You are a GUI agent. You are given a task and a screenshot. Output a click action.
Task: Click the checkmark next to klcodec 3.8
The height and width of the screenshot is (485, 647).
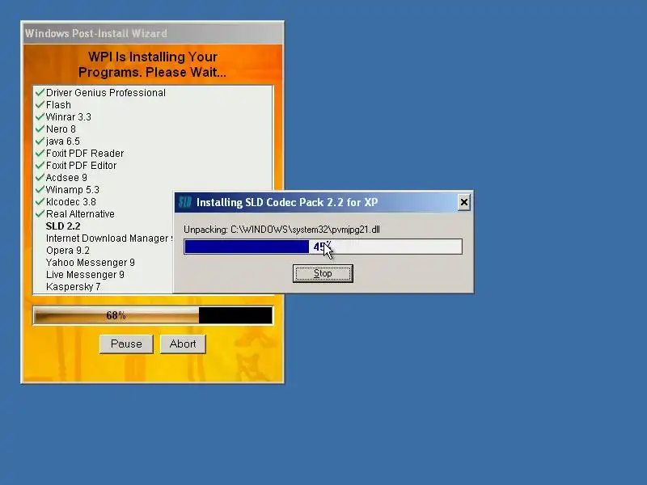tap(40, 201)
